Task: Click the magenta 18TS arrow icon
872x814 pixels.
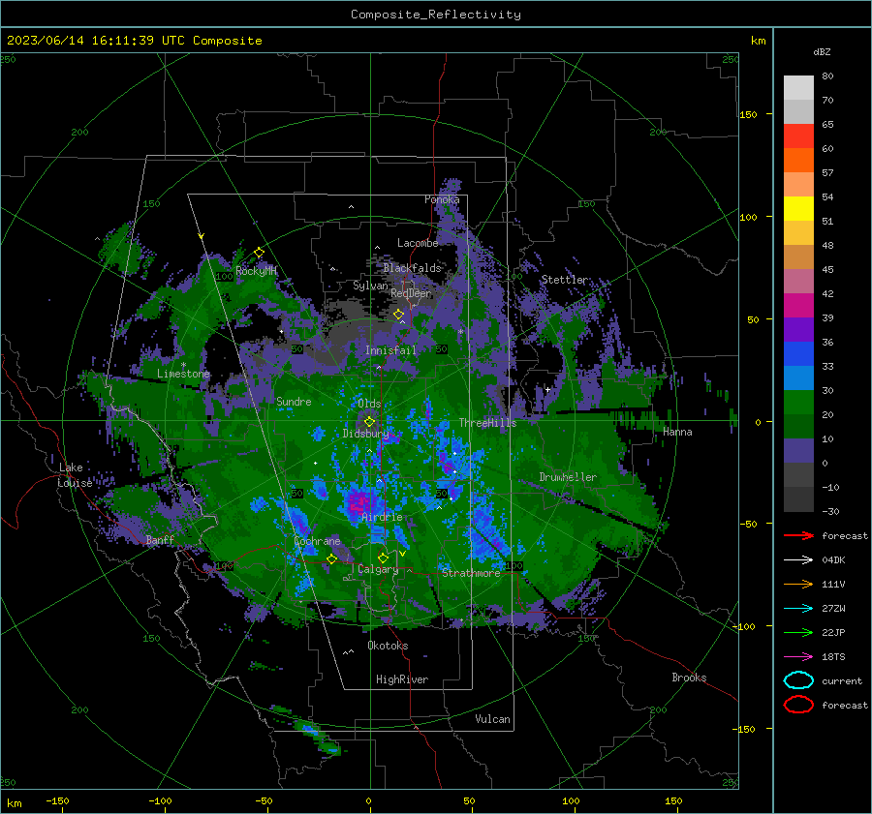Action: [798, 657]
